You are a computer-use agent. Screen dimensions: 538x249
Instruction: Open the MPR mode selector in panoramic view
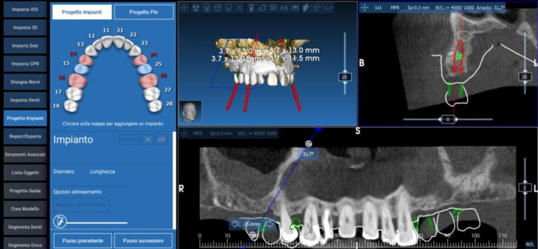pos(198,133)
